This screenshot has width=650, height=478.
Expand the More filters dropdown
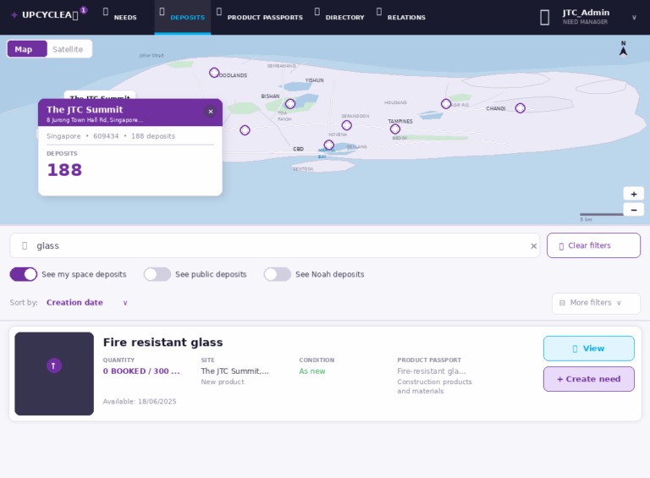pos(596,303)
